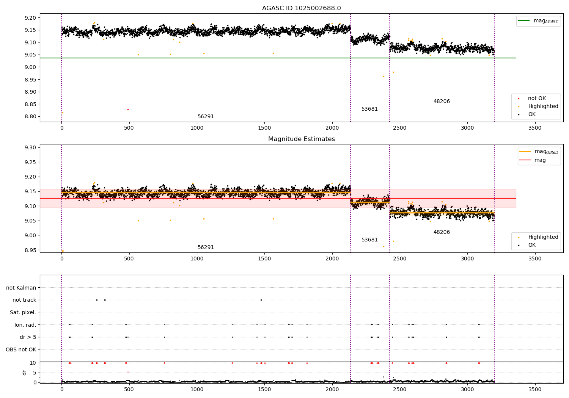Click the horizontal green mag AGASC line in top plot
The image size is (569, 398).
(x=278, y=58)
